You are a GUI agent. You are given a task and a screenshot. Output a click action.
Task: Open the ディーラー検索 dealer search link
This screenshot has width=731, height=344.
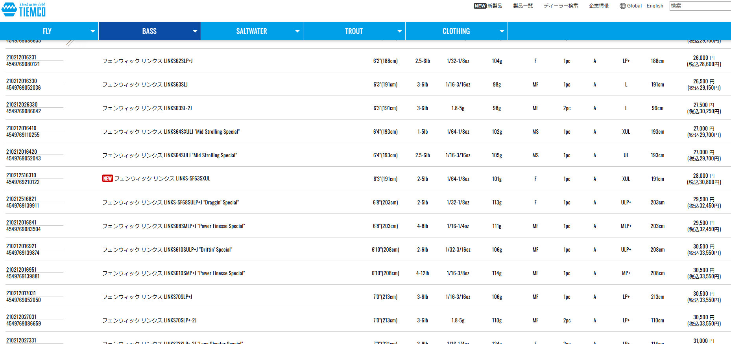pos(561,6)
